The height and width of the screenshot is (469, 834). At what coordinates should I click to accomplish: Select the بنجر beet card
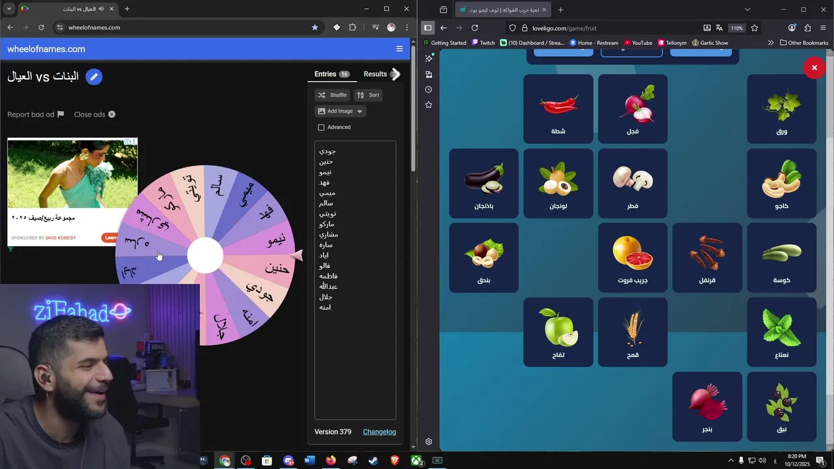pyautogui.click(x=707, y=406)
